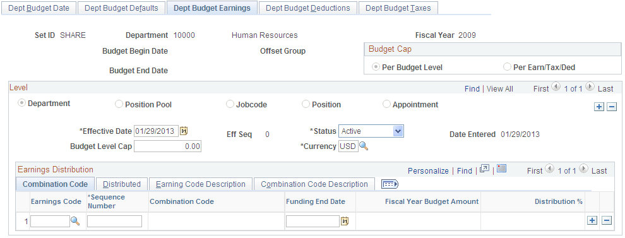
Task: Open the Status dropdown showing Active
Action: [x=371, y=131]
